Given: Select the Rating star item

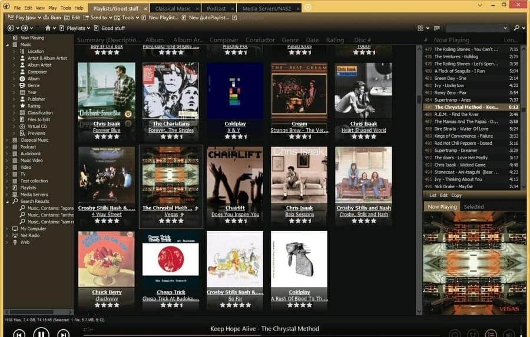Looking at the screenshot, I should coord(30,106).
